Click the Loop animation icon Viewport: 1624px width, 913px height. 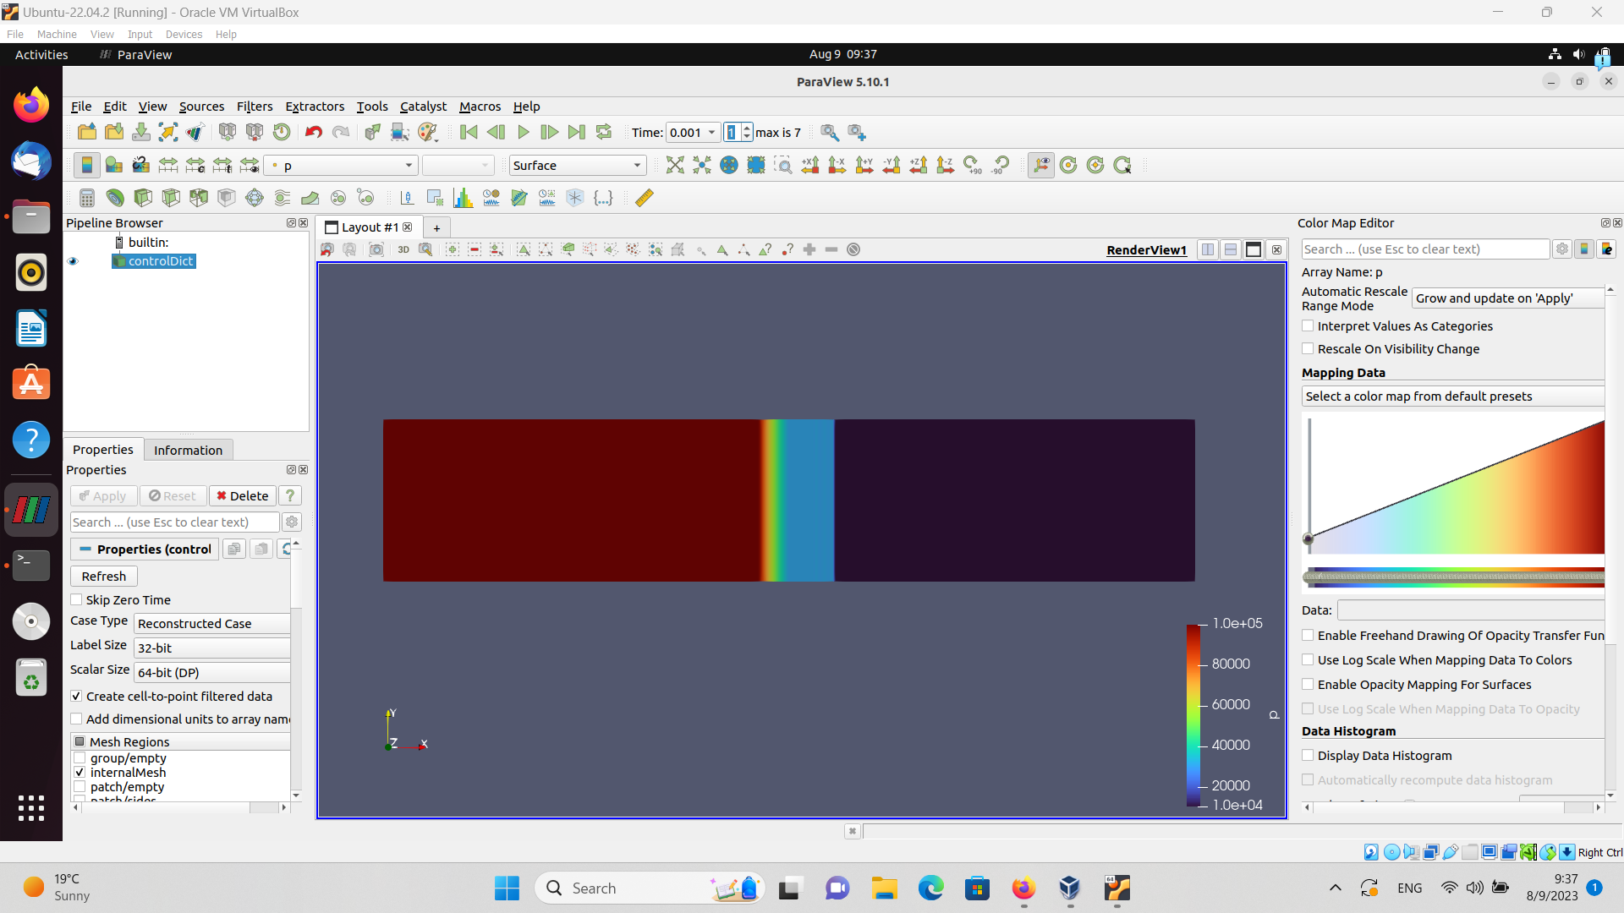pos(604,133)
